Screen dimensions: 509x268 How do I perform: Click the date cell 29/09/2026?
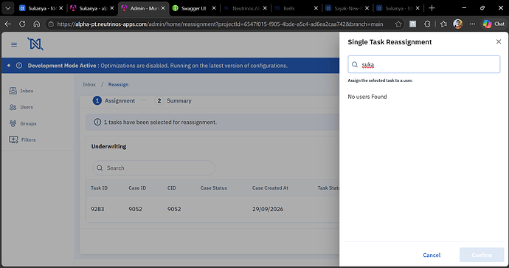(268, 209)
